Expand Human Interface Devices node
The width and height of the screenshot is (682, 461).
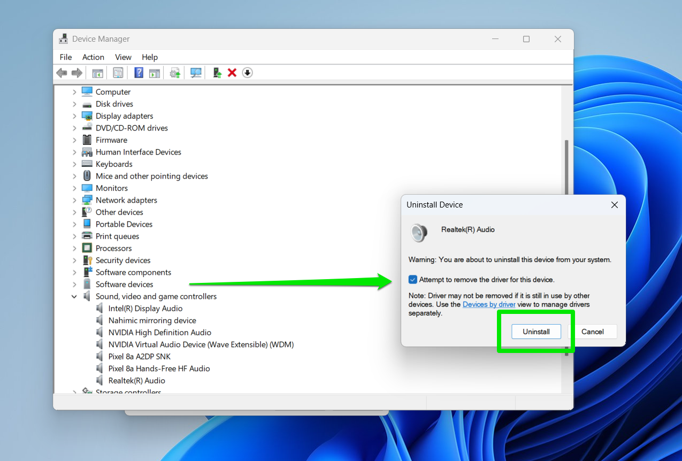point(74,152)
